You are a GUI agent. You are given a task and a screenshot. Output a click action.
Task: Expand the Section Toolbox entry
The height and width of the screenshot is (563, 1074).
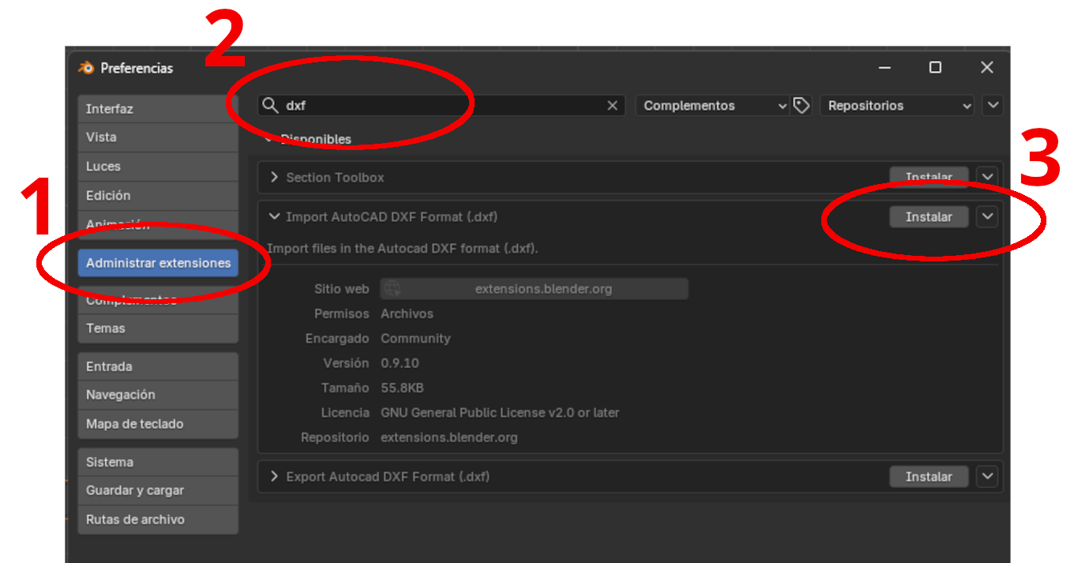[274, 178]
